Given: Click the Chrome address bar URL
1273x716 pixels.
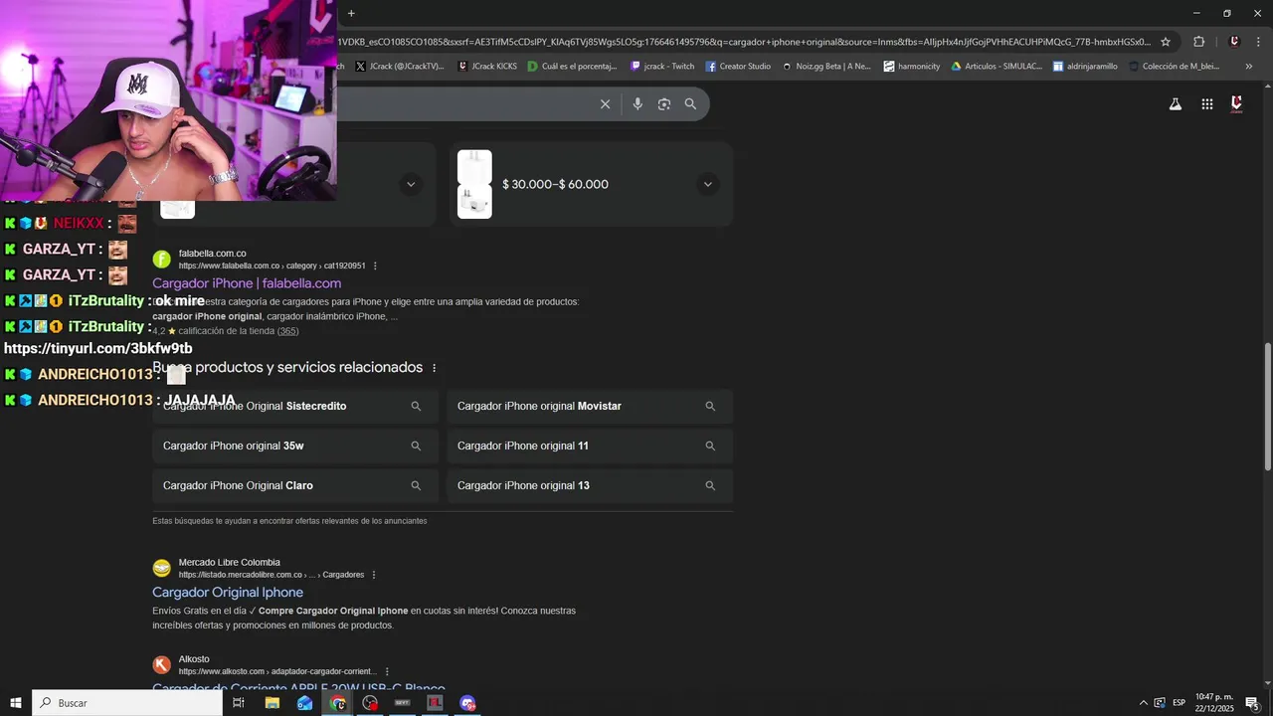Looking at the screenshot, I should click(x=744, y=42).
